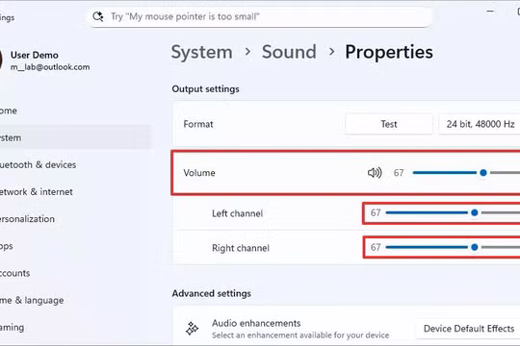Mute using the Volume speaker icon
Image resolution: width=520 pixels, height=346 pixels.
coord(375,172)
